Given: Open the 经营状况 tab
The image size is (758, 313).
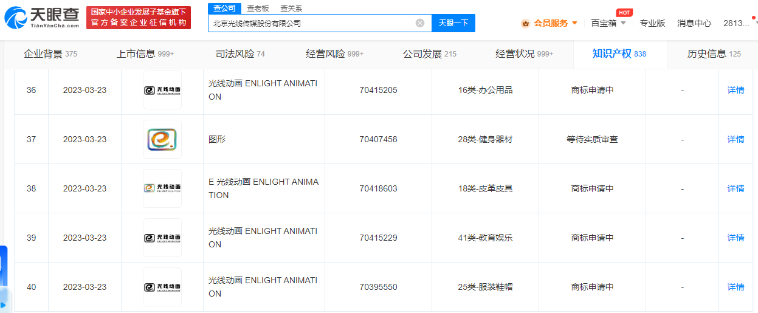Looking at the screenshot, I should point(525,54).
